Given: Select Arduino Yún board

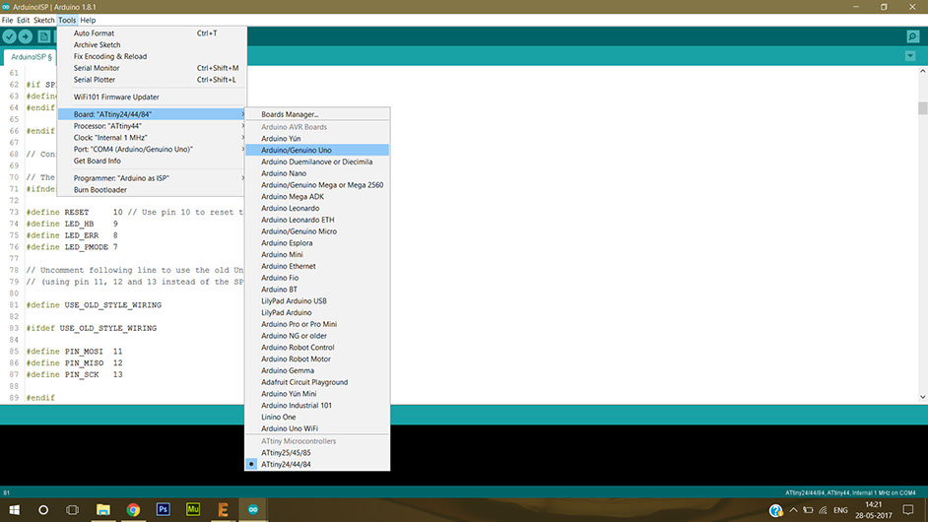Looking at the screenshot, I should coord(317,139).
